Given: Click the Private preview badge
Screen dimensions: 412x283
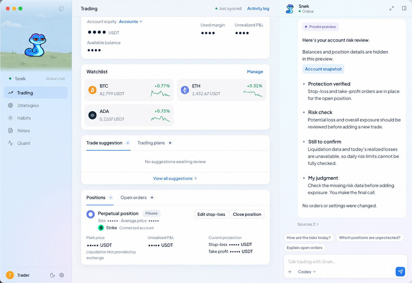Looking at the screenshot, I should pyautogui.click(x=321, y=27).
